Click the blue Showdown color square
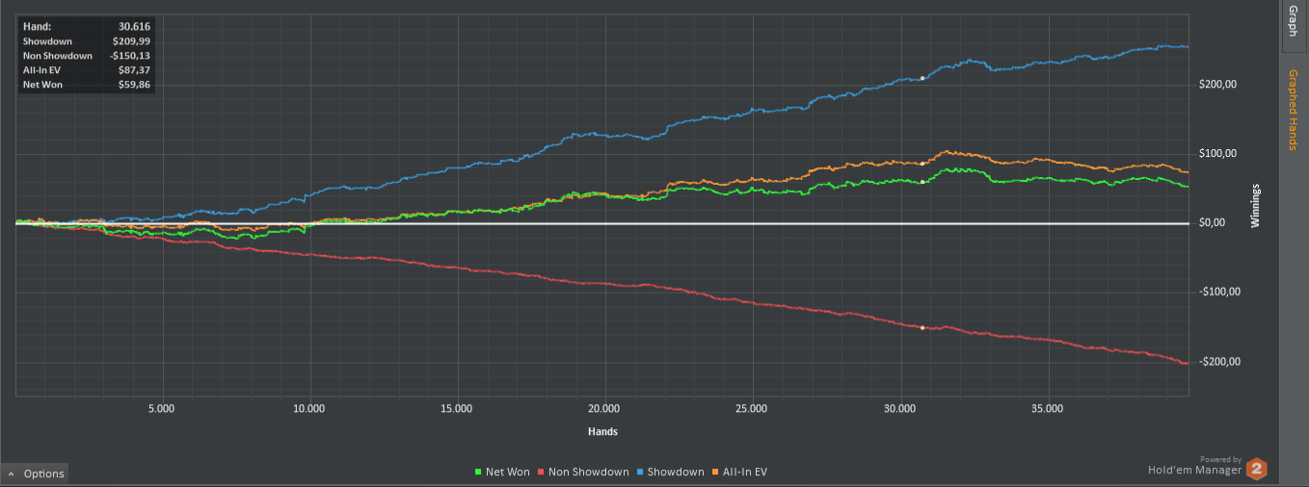The image size is (1309, 487). [640, 472]
